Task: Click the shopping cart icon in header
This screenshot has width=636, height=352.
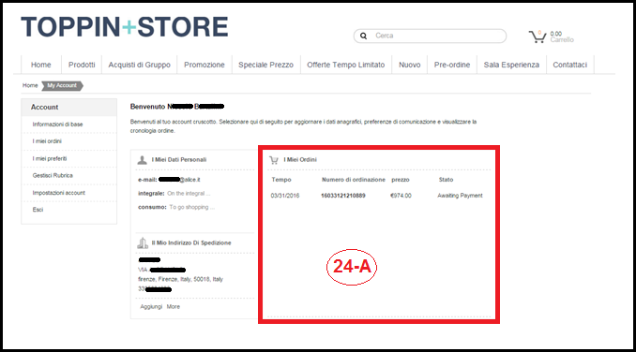Action: point(538,37)
